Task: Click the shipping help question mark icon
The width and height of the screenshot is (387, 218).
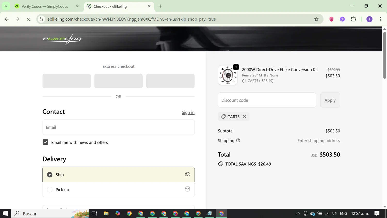Action: 238,141
